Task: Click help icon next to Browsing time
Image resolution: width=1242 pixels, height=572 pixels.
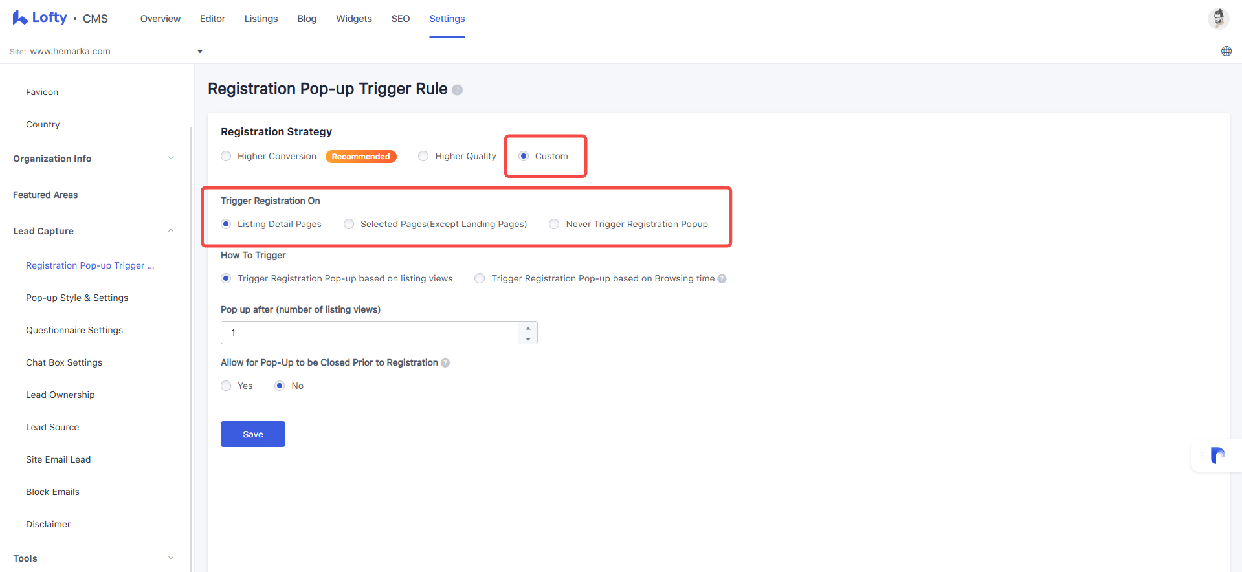Action: (x=722, y=279)
